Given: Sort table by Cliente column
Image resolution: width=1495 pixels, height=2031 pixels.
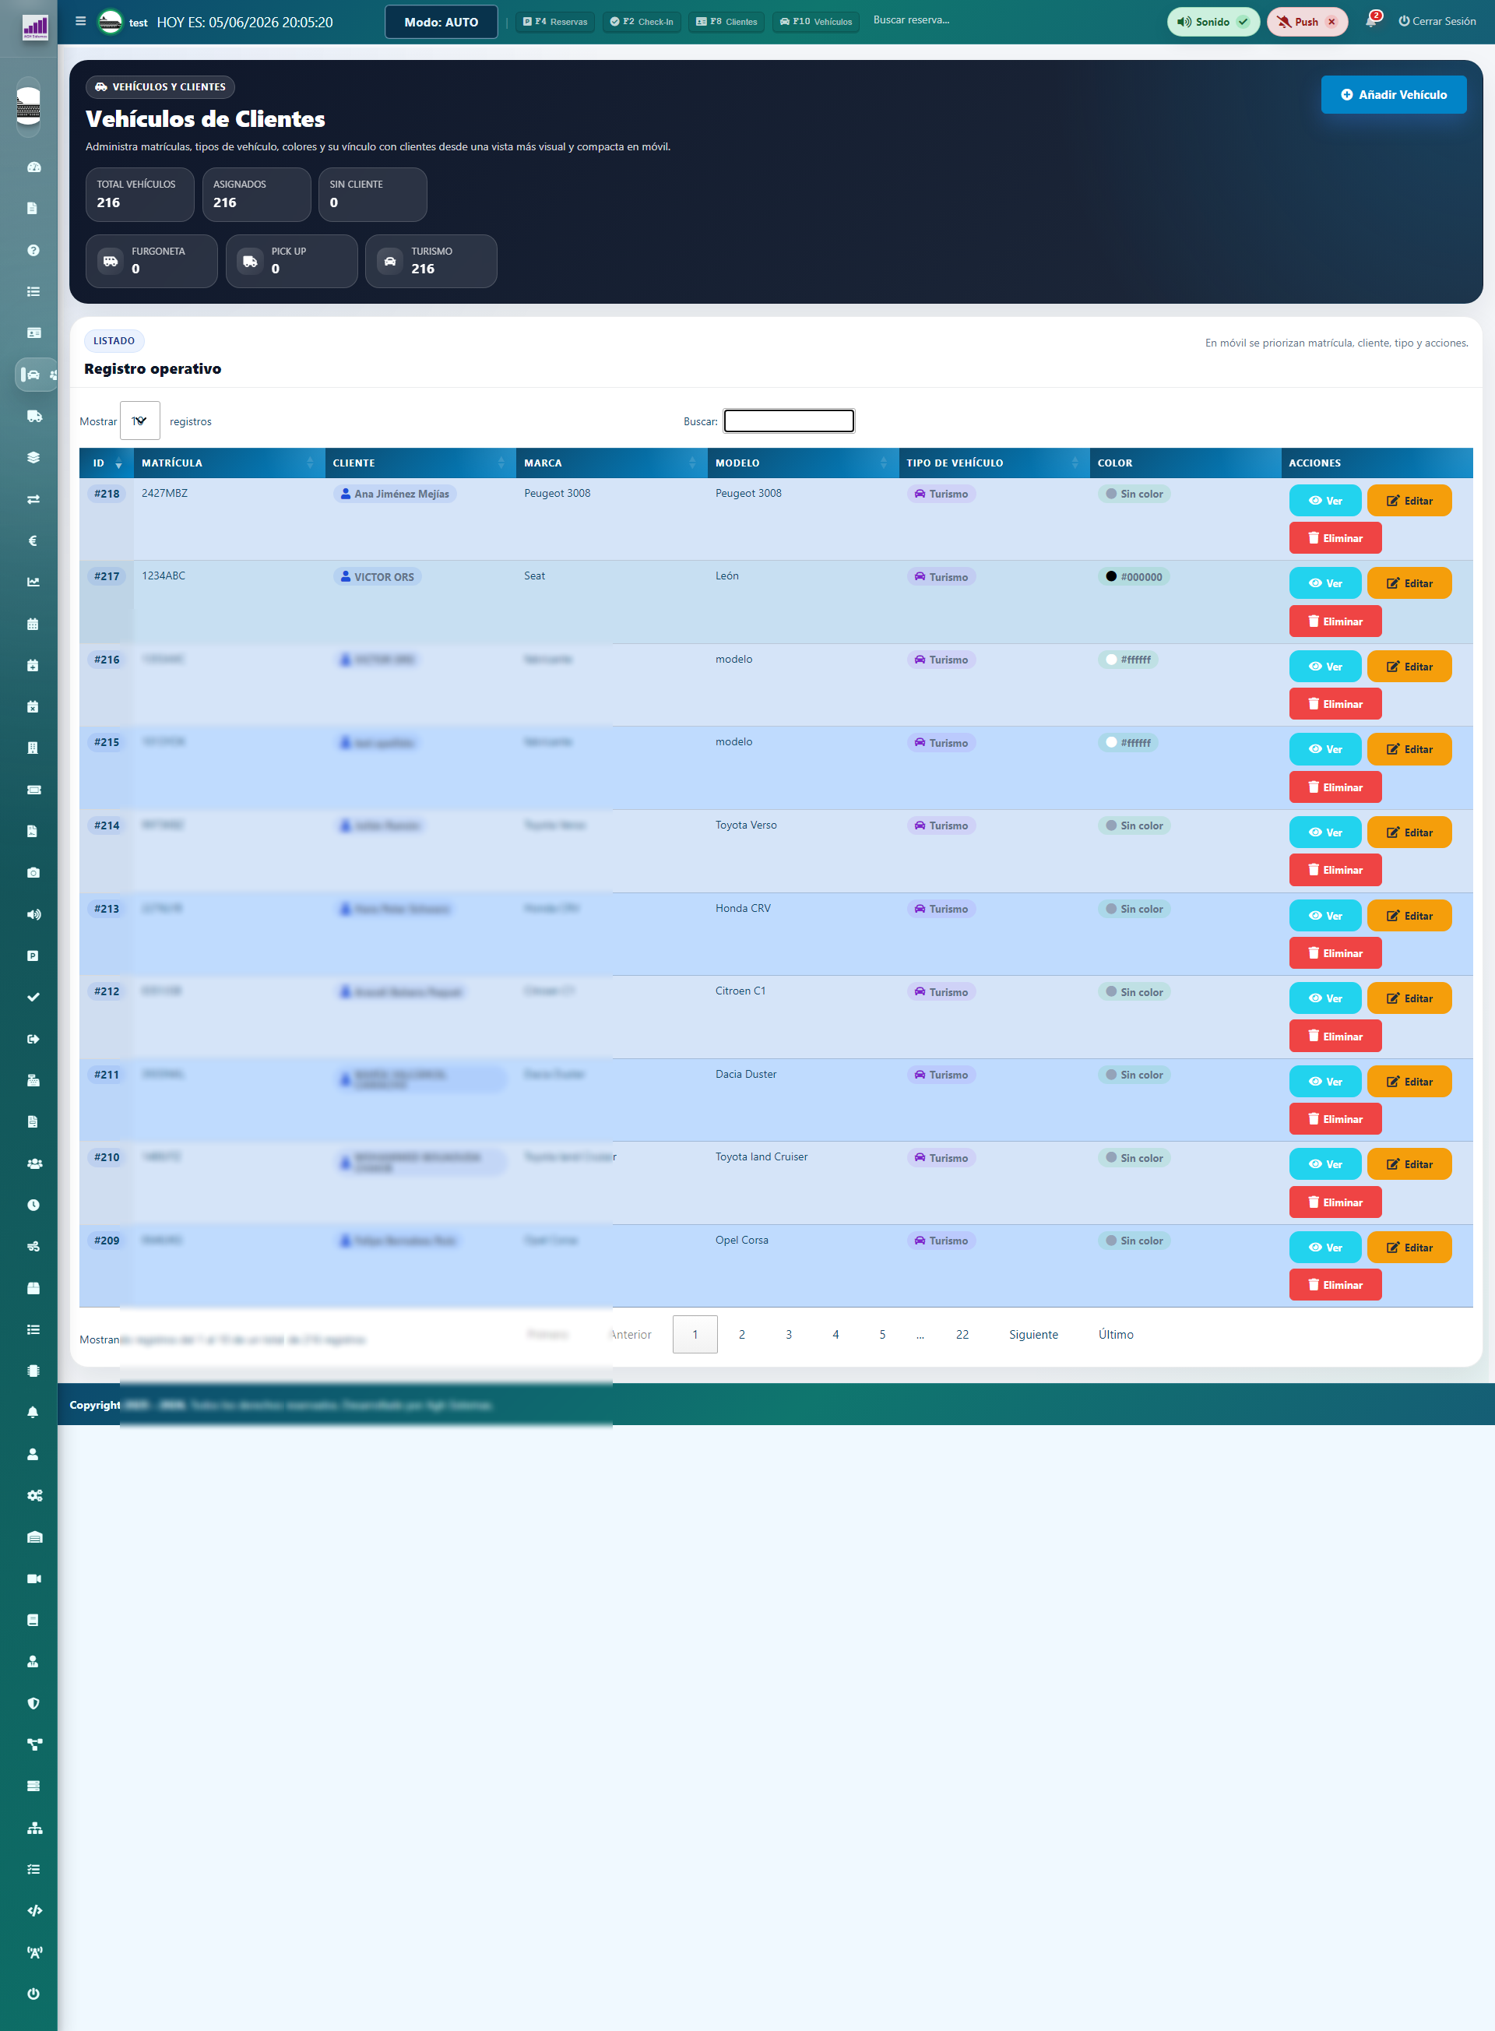Looking at the screenshot, I should (x=420, y=463).
